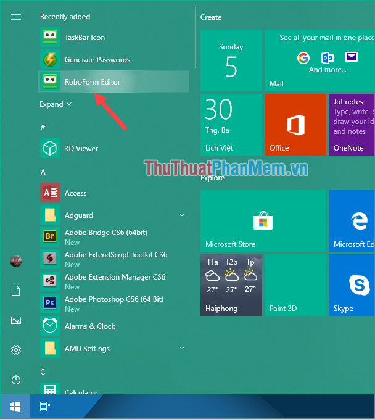The height and width of the screenshot is (419, 375).
Task: Open the Office tile
Action: click(x=295, y=125)
